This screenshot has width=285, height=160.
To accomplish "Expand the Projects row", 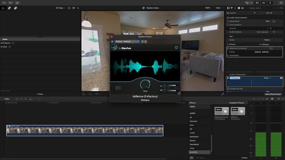I will click(x=1, y=43).
